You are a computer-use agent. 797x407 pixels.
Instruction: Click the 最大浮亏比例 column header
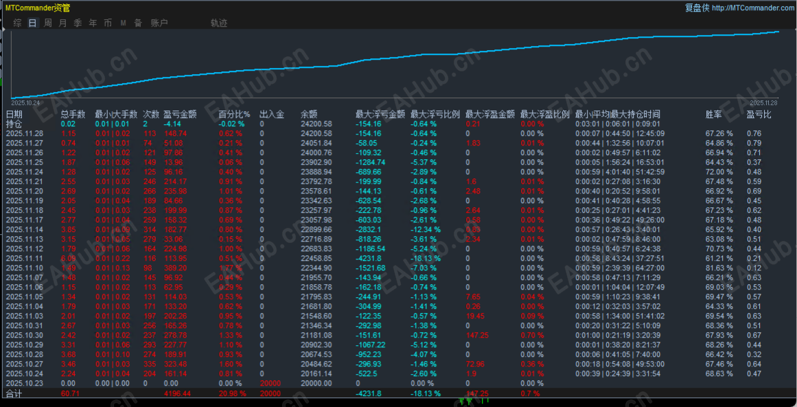pyautogui.click(x=435, y=115)
